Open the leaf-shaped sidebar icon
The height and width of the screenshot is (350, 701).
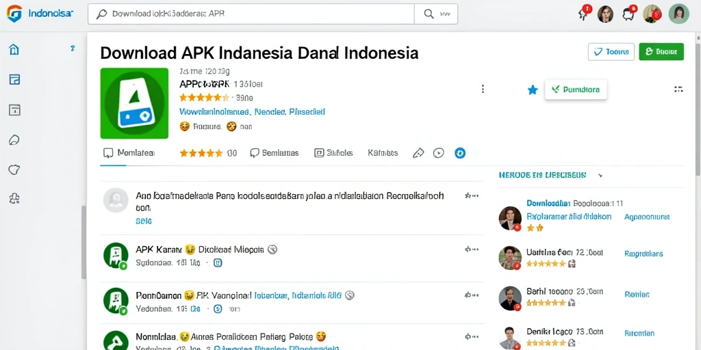coord(14,139)
